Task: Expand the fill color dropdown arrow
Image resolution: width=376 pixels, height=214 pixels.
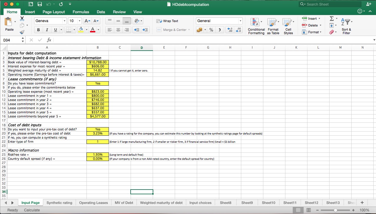Action: 87,30
